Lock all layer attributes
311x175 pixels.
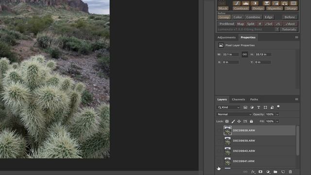click(251, 122)
